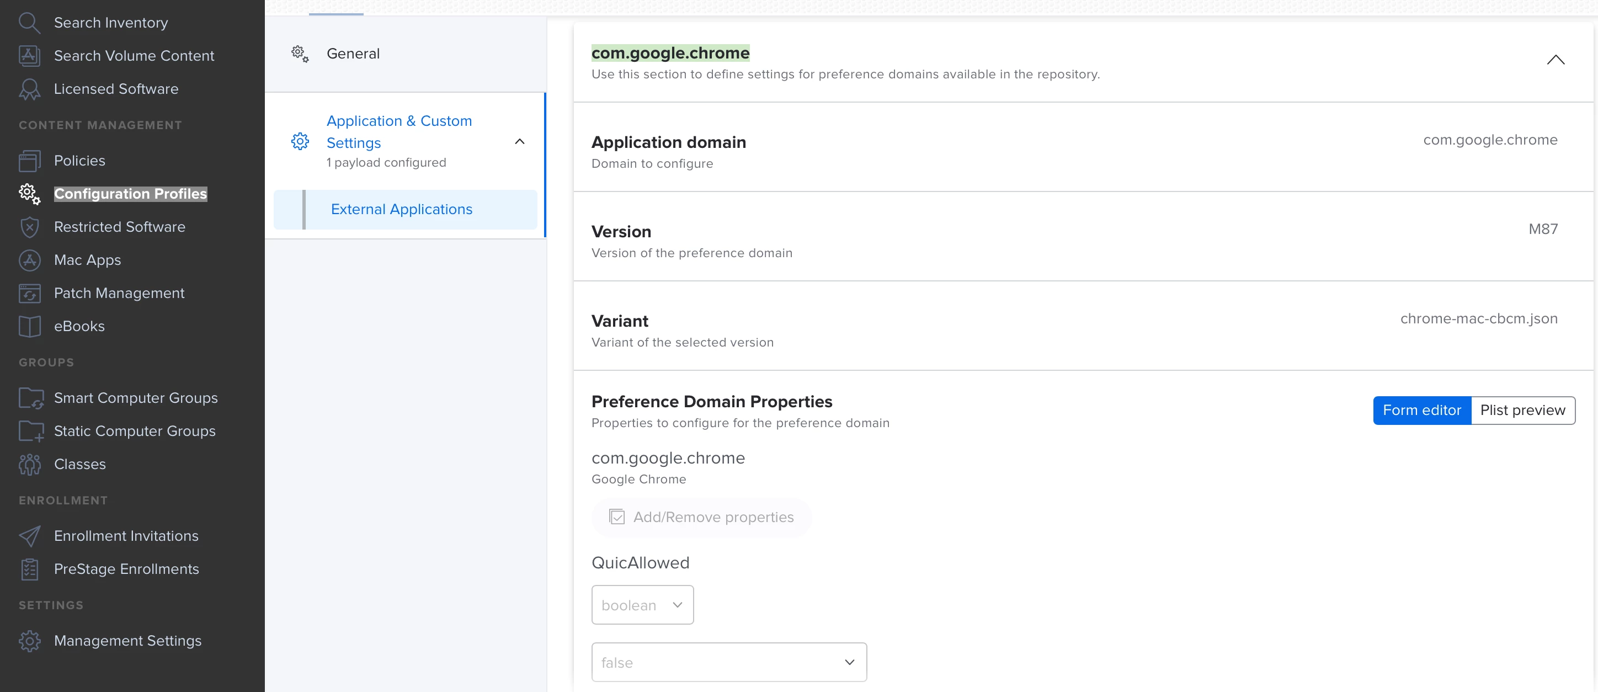Screen dimensions: 1598x692
Task: Open Smart Computer Groups
Action: [x=136, y=398]
